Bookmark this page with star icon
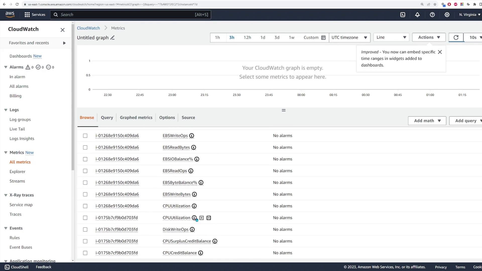 pyautogui.click(x=435, y=4)
